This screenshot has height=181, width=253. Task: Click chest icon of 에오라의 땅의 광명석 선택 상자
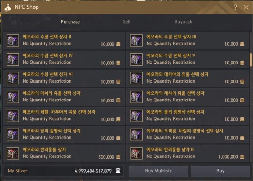(13, 135)
